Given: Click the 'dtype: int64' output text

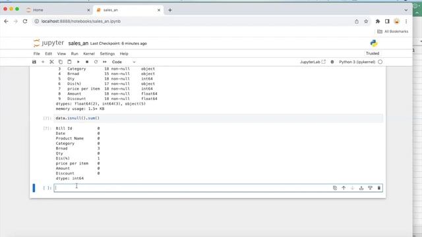Looking at the screenshot, I should (x=70, y=178).
